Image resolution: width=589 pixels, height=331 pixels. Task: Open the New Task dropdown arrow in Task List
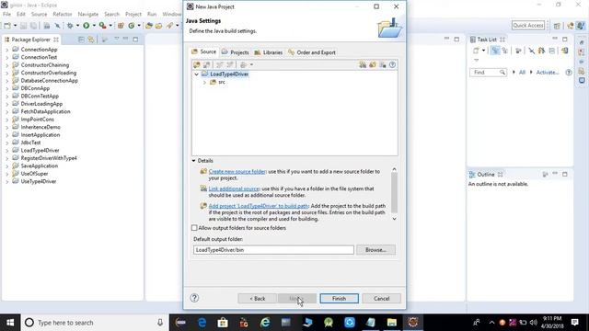(483, 51)
